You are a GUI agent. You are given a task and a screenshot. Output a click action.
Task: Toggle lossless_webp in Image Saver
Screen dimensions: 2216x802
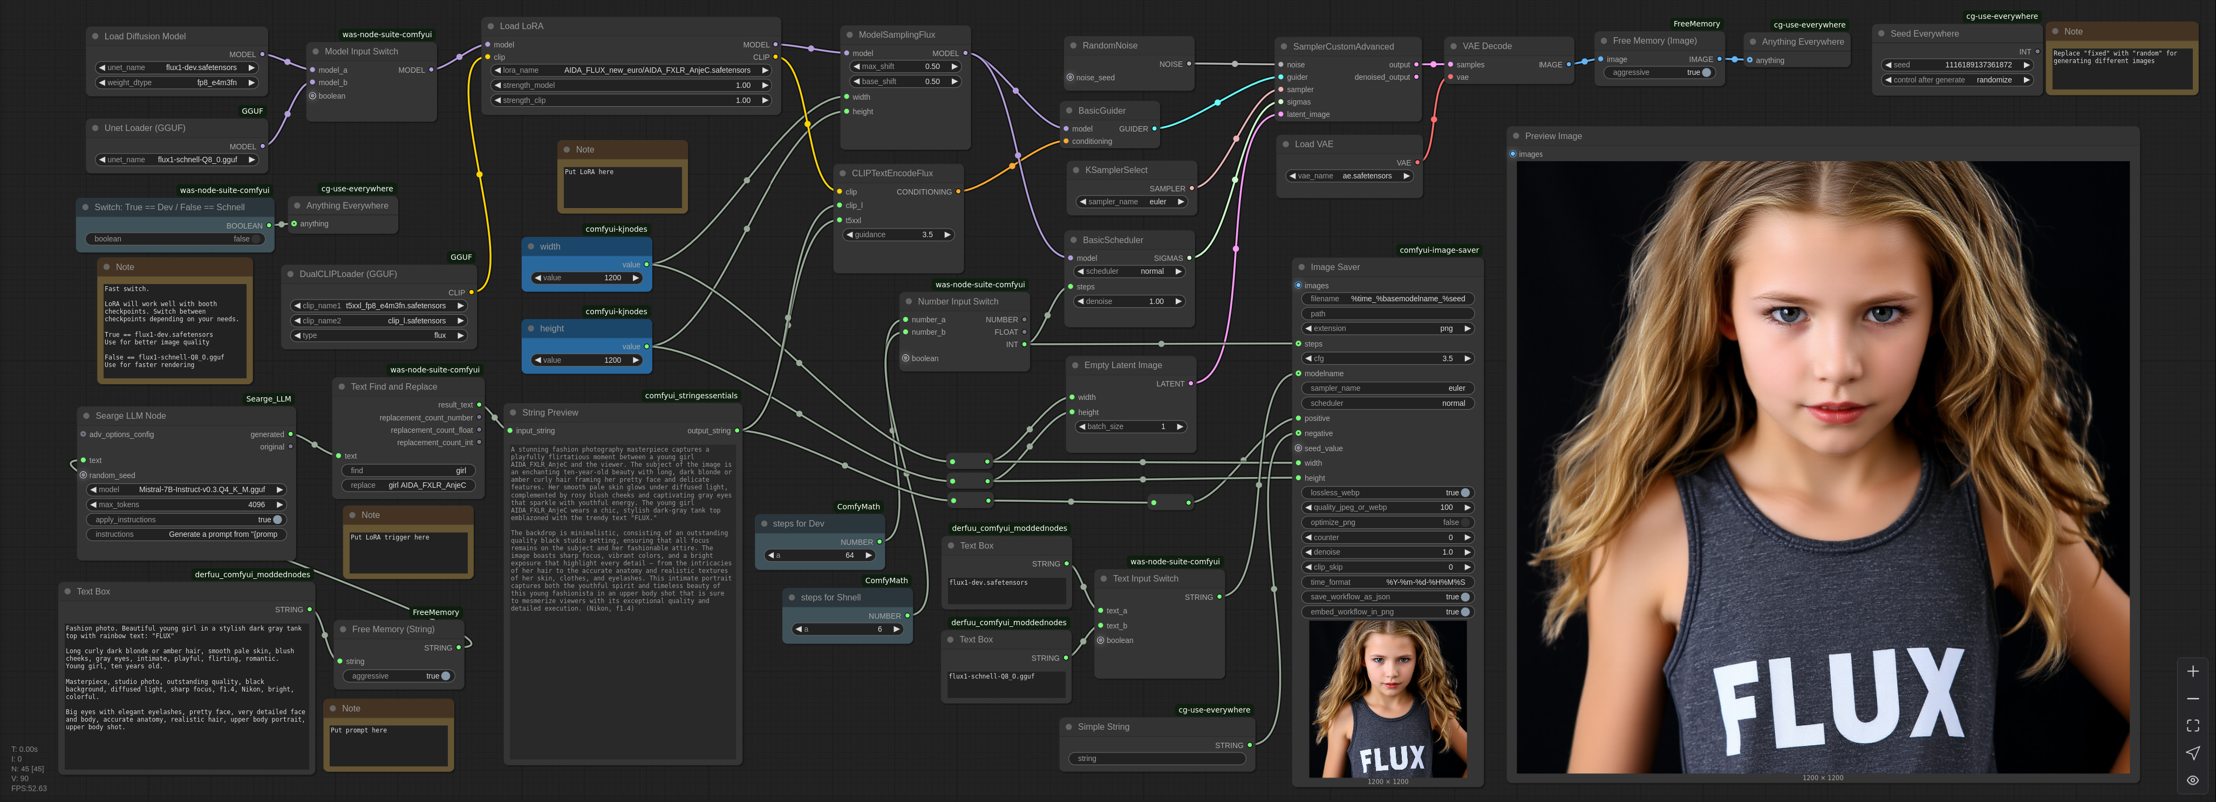click(1388, 493)
